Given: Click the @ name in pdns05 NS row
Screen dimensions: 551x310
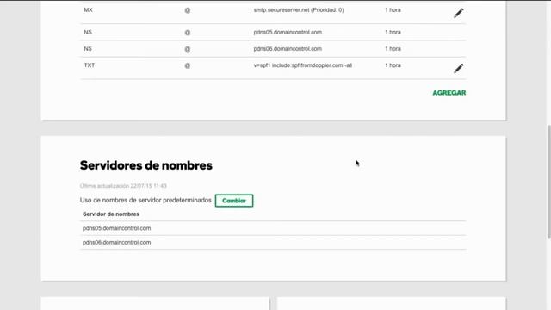Looking at the screenshot, I should tap(188, 33).
